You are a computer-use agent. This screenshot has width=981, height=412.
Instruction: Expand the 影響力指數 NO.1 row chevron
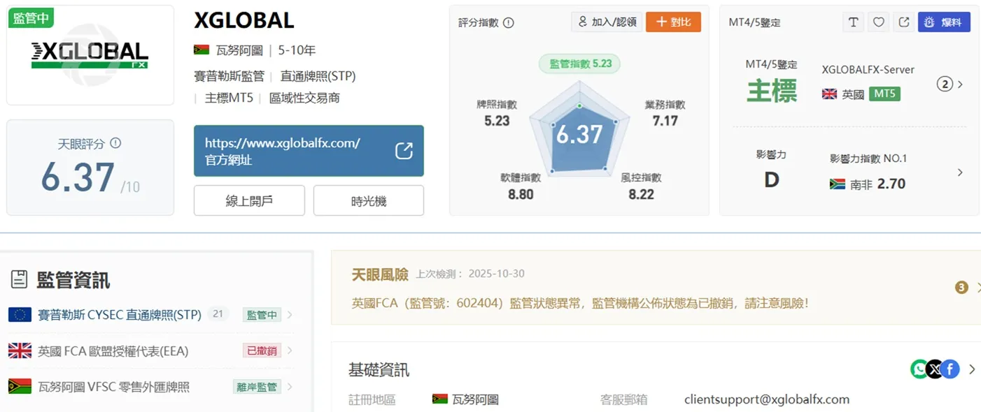(x=960, y=172)
